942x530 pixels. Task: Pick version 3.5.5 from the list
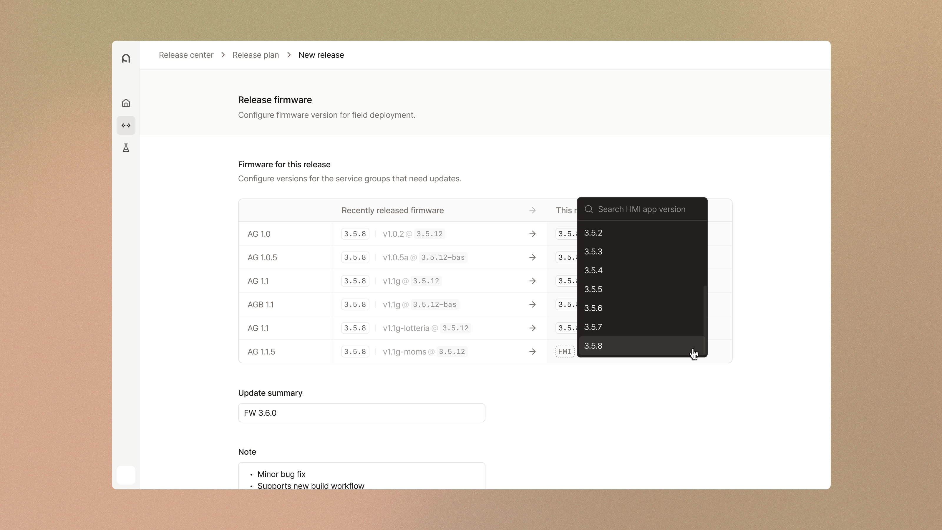click(x=593, y=289)
